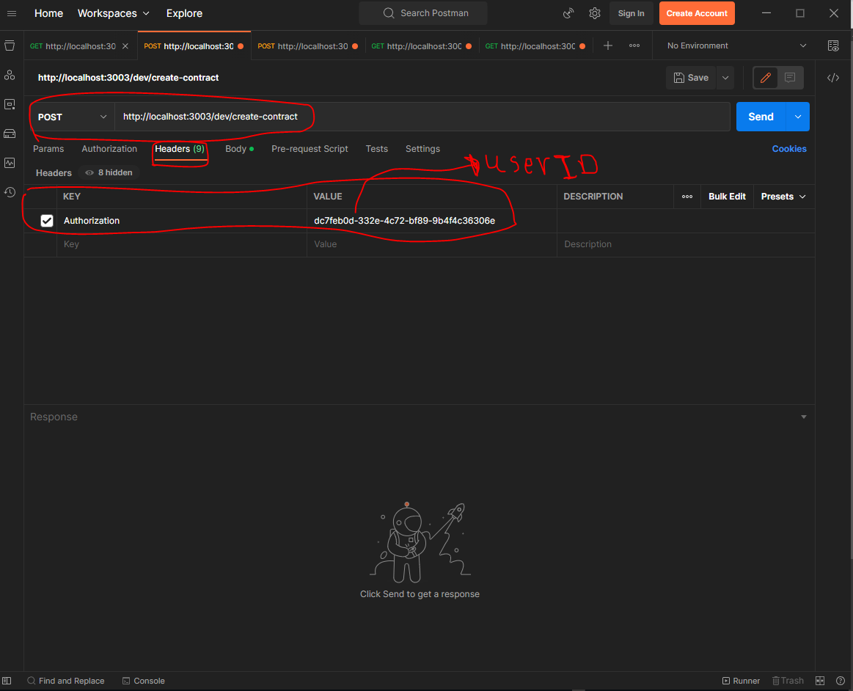Click the Send button
The width and height of the screenshot is (853, 691).
point(761,116)
